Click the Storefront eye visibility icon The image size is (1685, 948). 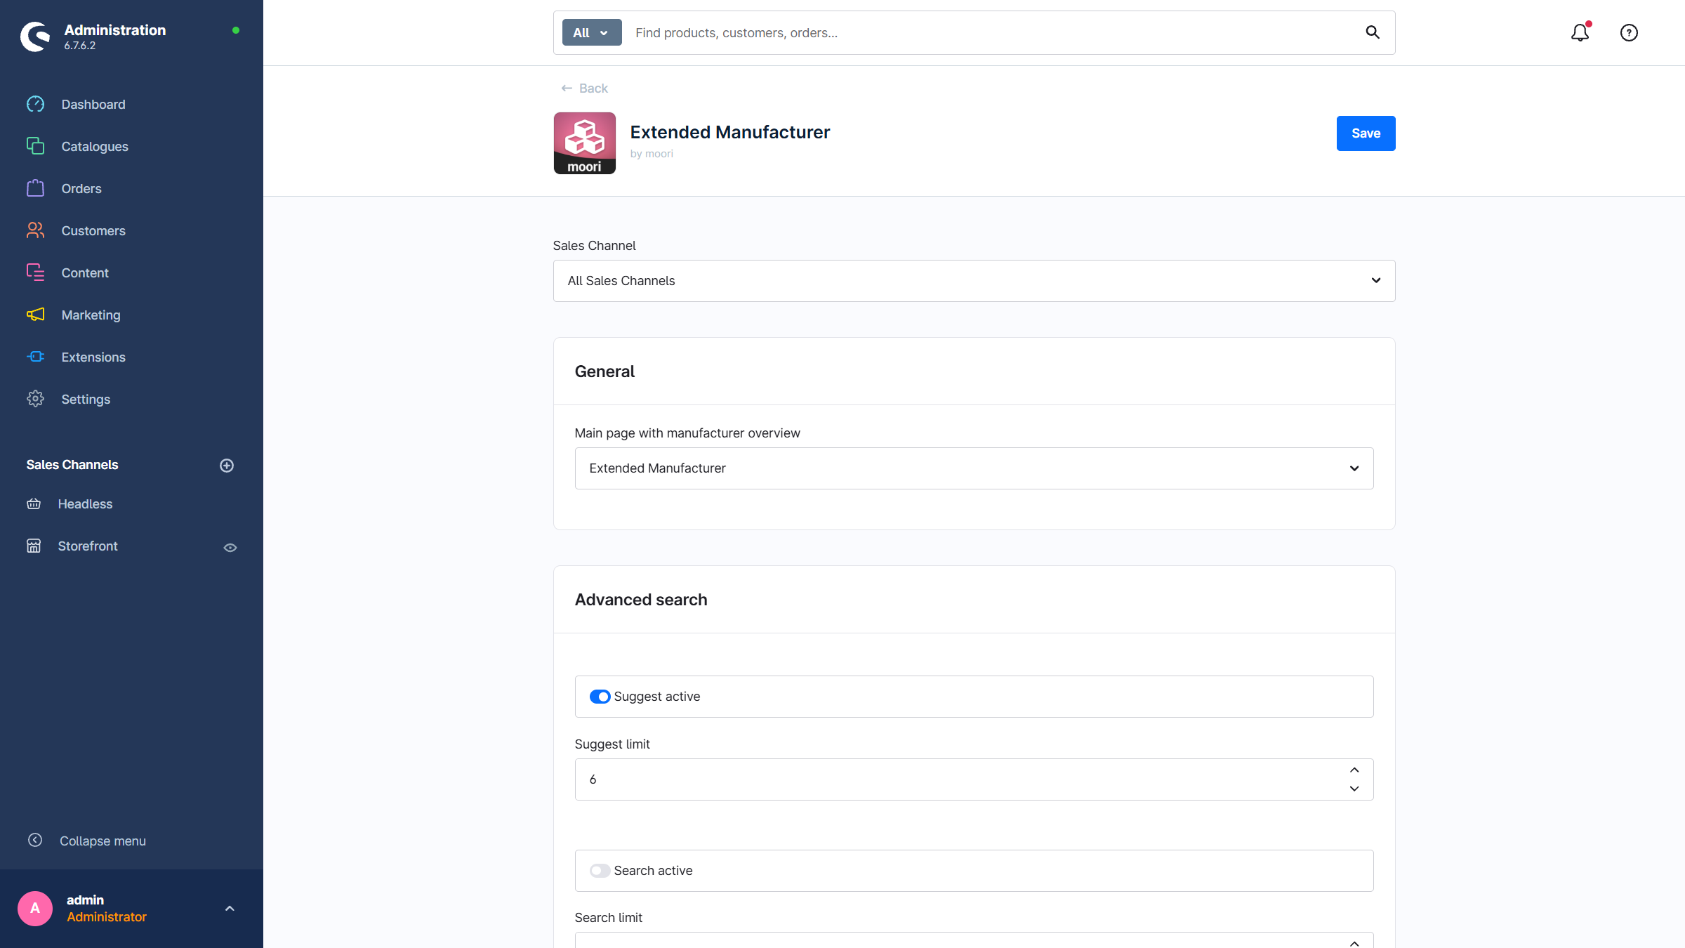tap(230, 547)
